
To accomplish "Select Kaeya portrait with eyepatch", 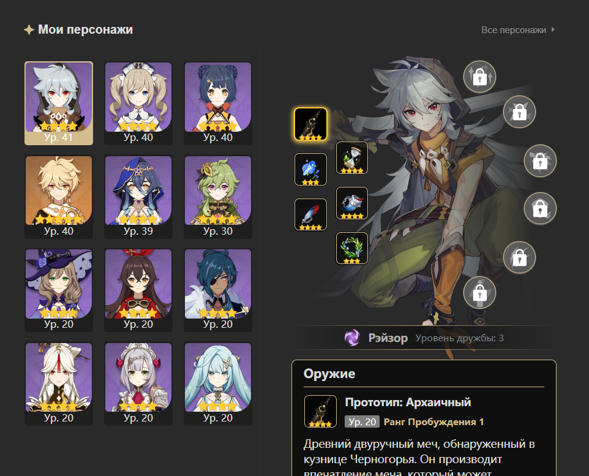I will (218, 290).
